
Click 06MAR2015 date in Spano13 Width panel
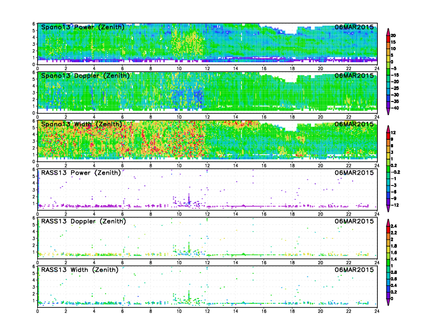[x=354, y=124]
